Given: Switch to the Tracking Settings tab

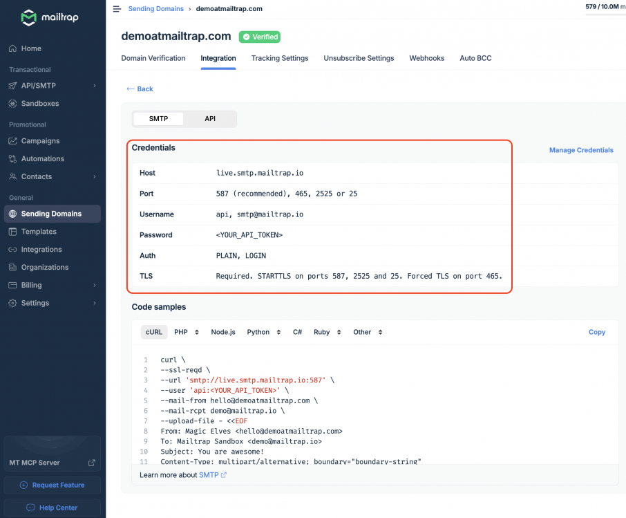Looking at the screenshot, I should tap(279, 58).
